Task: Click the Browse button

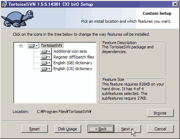Action: coord(160,113)
